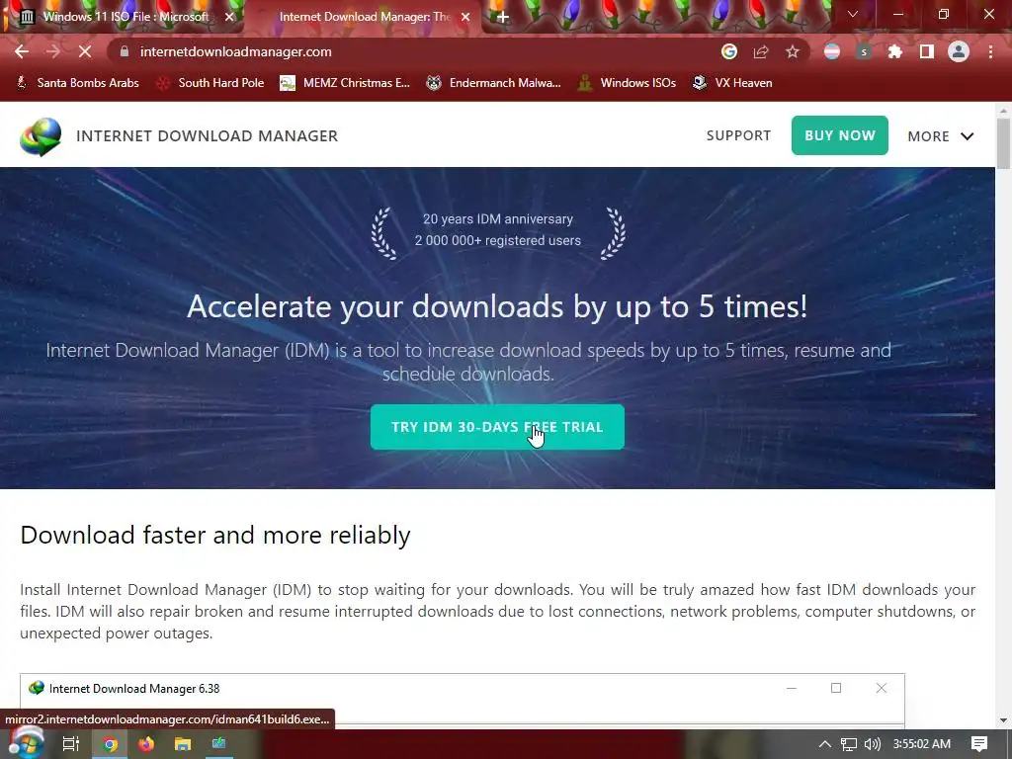Click the volume speaker tray icon
Image resolution: width=1012 pixels, height=759 pixels.
[873, 744]
